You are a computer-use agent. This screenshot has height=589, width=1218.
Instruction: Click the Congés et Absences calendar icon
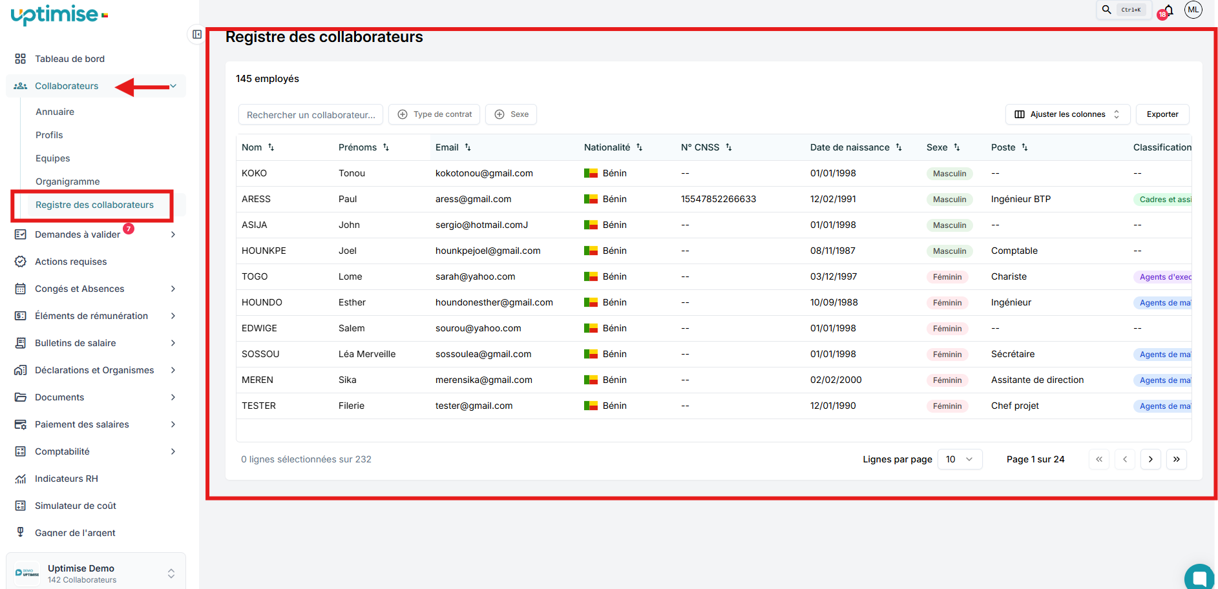[x=21, y=289]
